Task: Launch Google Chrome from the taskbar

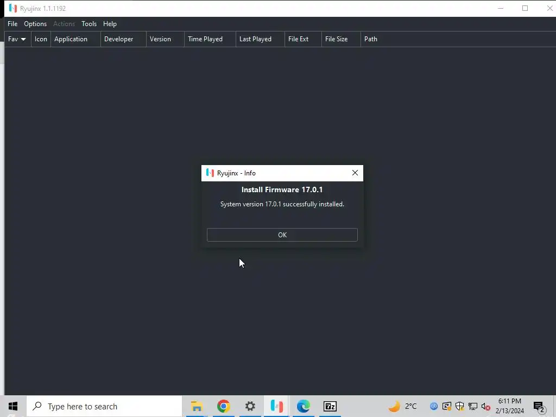Action: [223, 406]
